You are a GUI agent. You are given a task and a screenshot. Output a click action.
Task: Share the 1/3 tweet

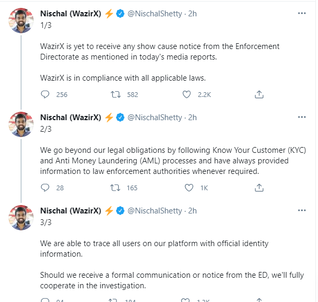click(259, 95)
